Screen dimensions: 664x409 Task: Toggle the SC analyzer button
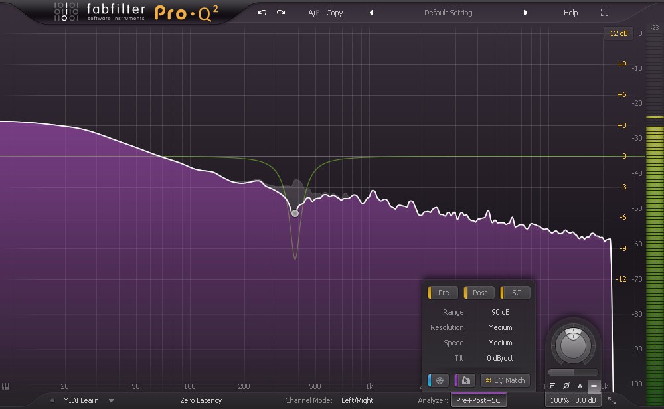pos(515,293)
